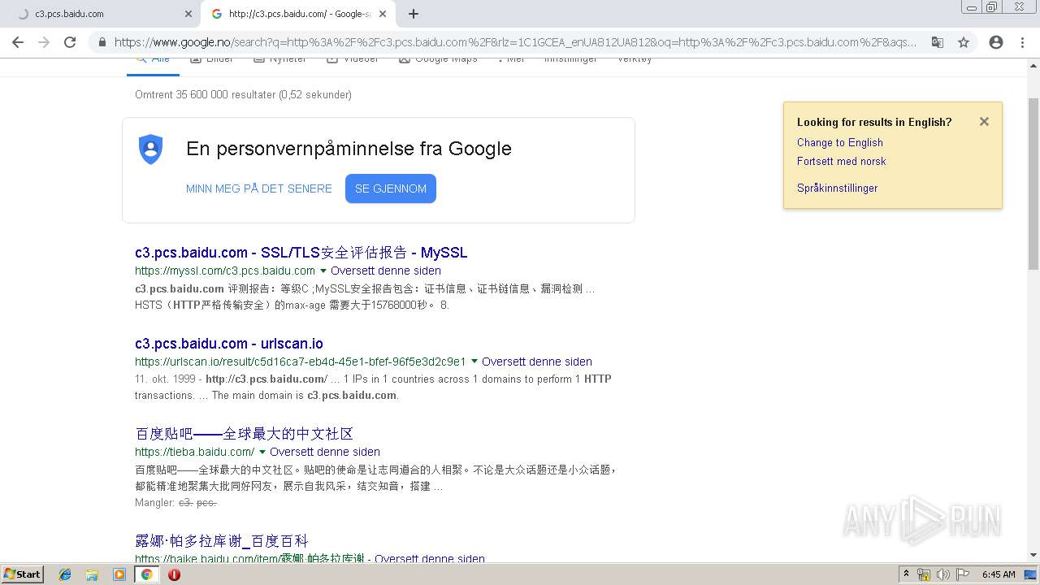
Task: Open the Action Center flag icon
Action: (x=963, y=574)
